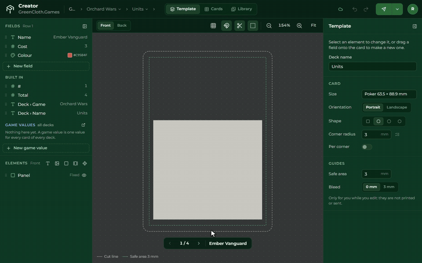This screenshot has height=263, width=422.
Task: Click the New game value button
Action: point(46,148)
